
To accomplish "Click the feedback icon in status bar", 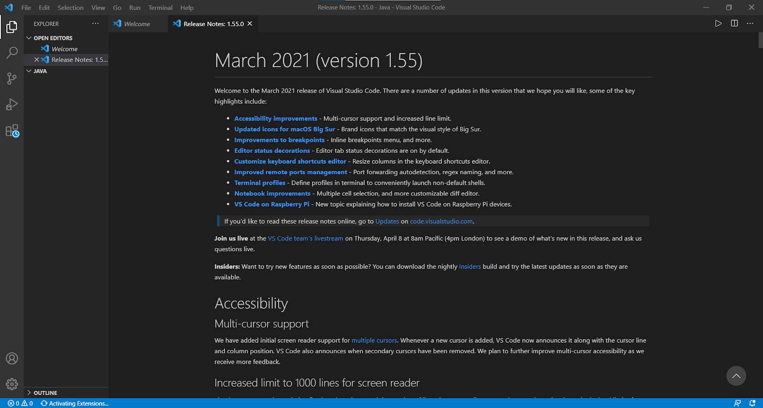I will pyautogui.click(x=737, y=403).
